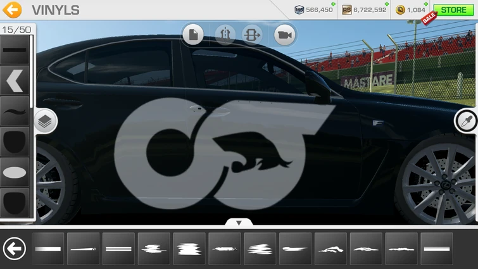This screenshot has height=269, width=478.
Task: Switch to the camera view icon
Action: click(x=284, y=35)
